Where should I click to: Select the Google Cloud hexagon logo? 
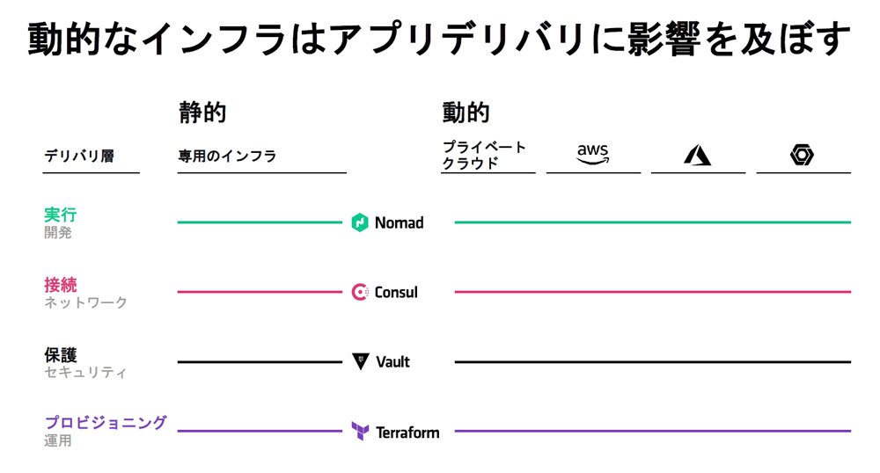(x=802, y=156)
